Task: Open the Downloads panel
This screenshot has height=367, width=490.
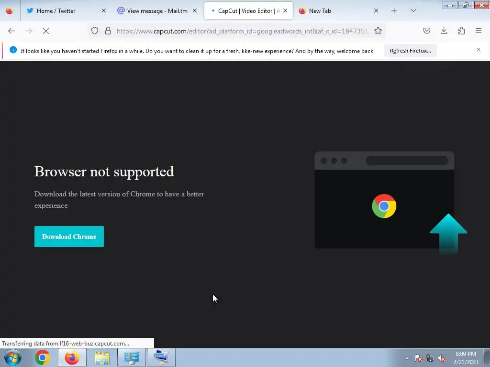Action: [444, 31]
